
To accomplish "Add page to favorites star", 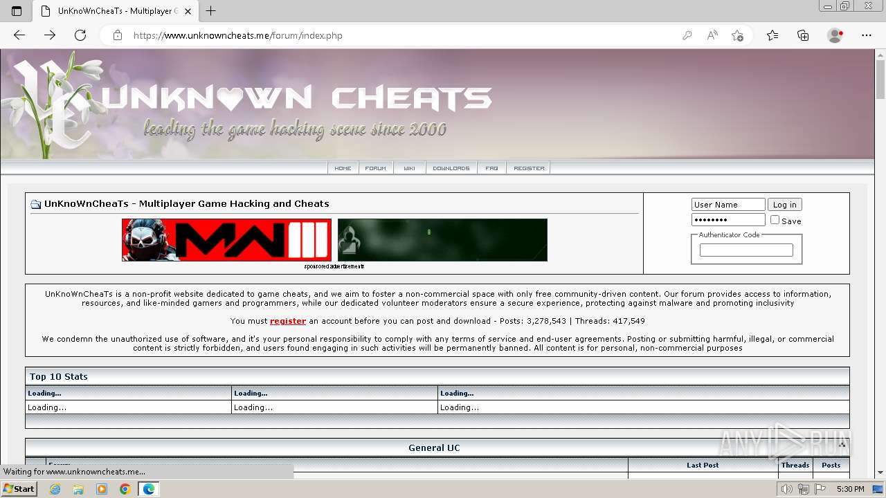I will [x=737, y=35].
